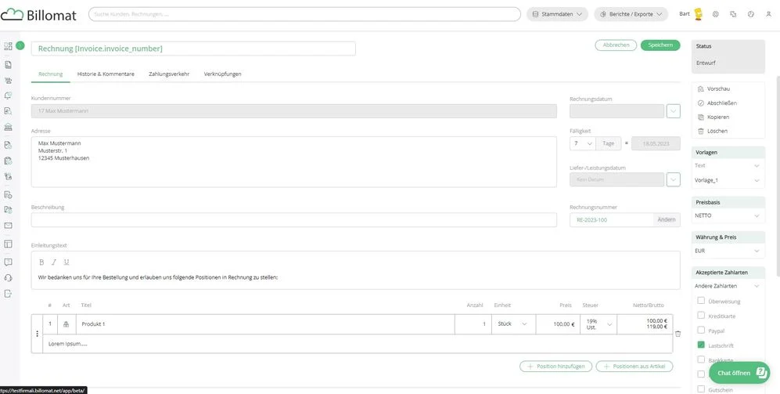The image size is (780, 394).
Task: Check the Bankkarte payment checkbox
Action: point(701,359)
